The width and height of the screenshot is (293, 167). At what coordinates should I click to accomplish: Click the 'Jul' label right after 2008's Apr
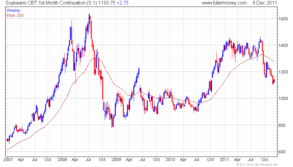click(x=88, y=160)
